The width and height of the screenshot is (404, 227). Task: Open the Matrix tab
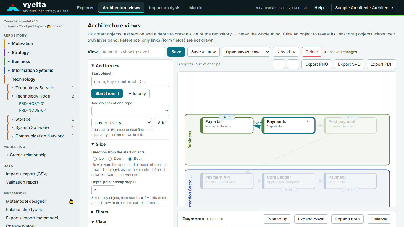coord(195,8)
